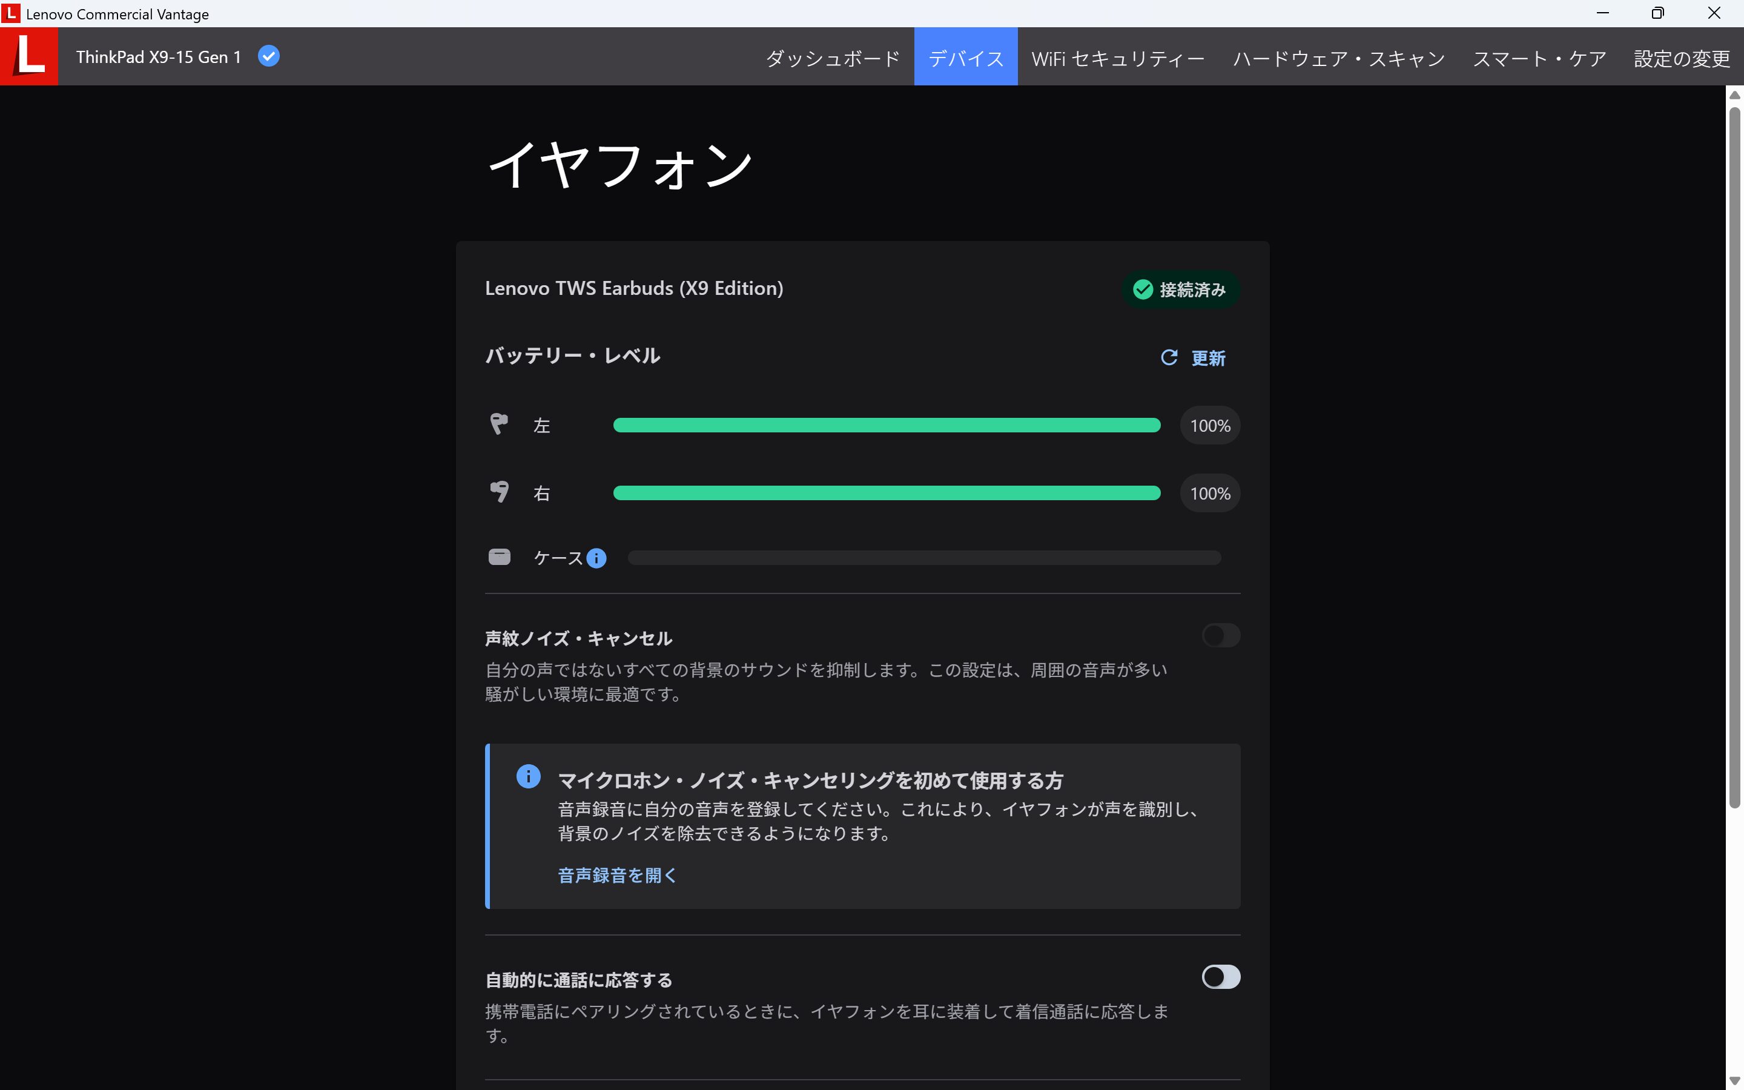Viewport: 1744px width, 1090px height.
Task: Click the イヤフォン page heading
Action: tap(621, 165)
